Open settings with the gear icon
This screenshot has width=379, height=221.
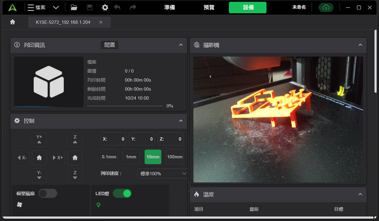point(105,8)
